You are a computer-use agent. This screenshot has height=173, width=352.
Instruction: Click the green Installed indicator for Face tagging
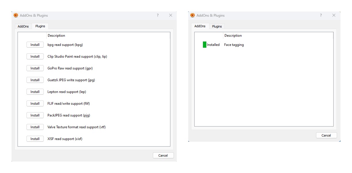point(205,45)
